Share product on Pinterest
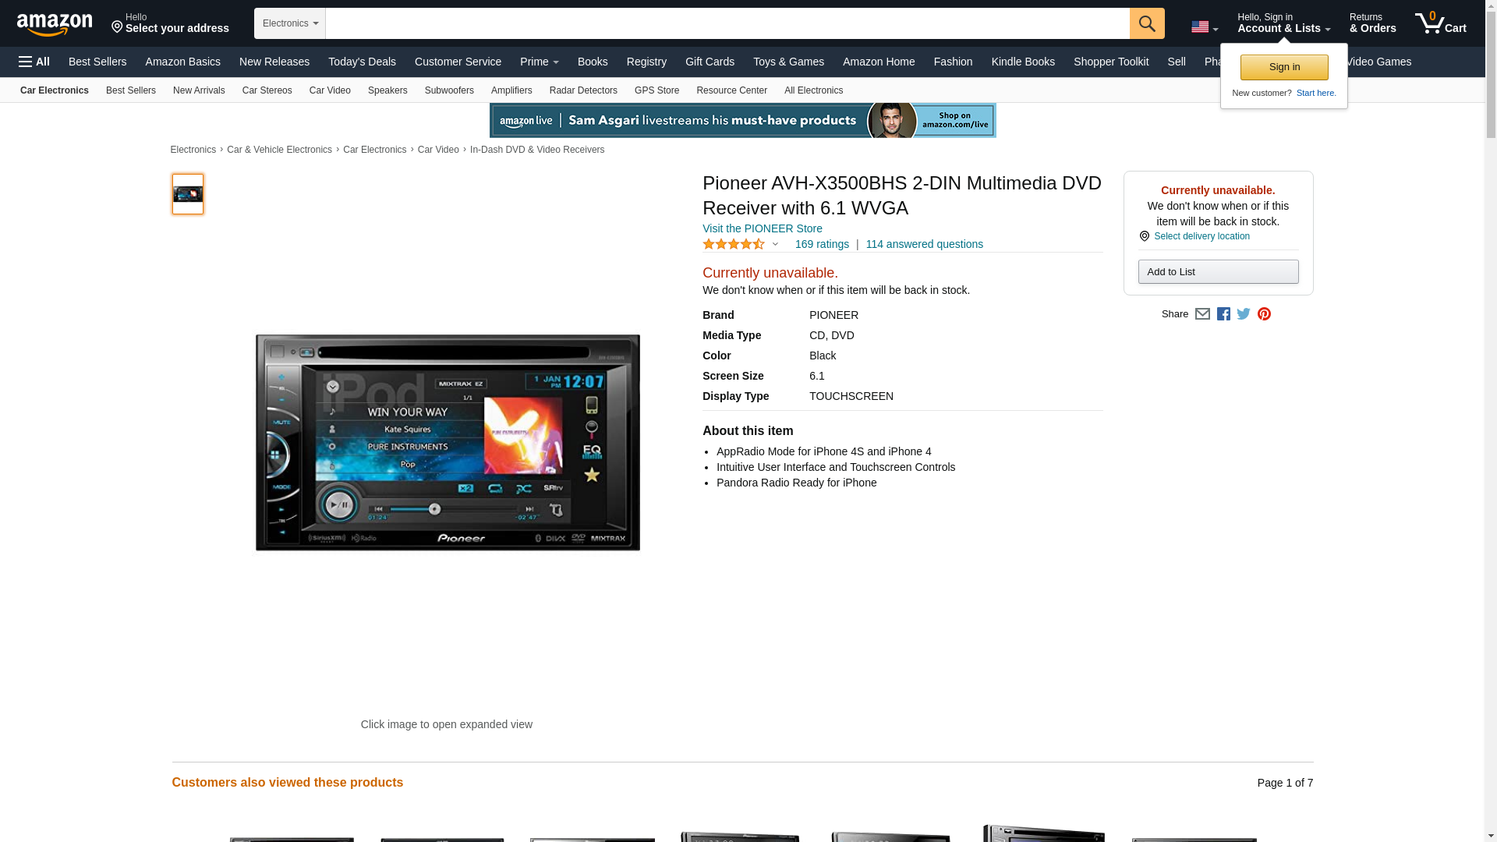 [x=1264, y=314]
